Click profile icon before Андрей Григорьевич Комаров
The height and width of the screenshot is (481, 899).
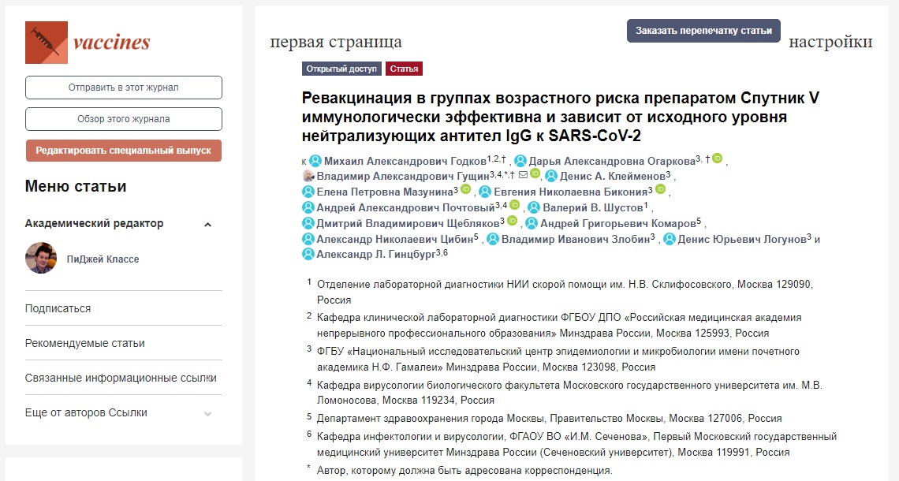532,223
